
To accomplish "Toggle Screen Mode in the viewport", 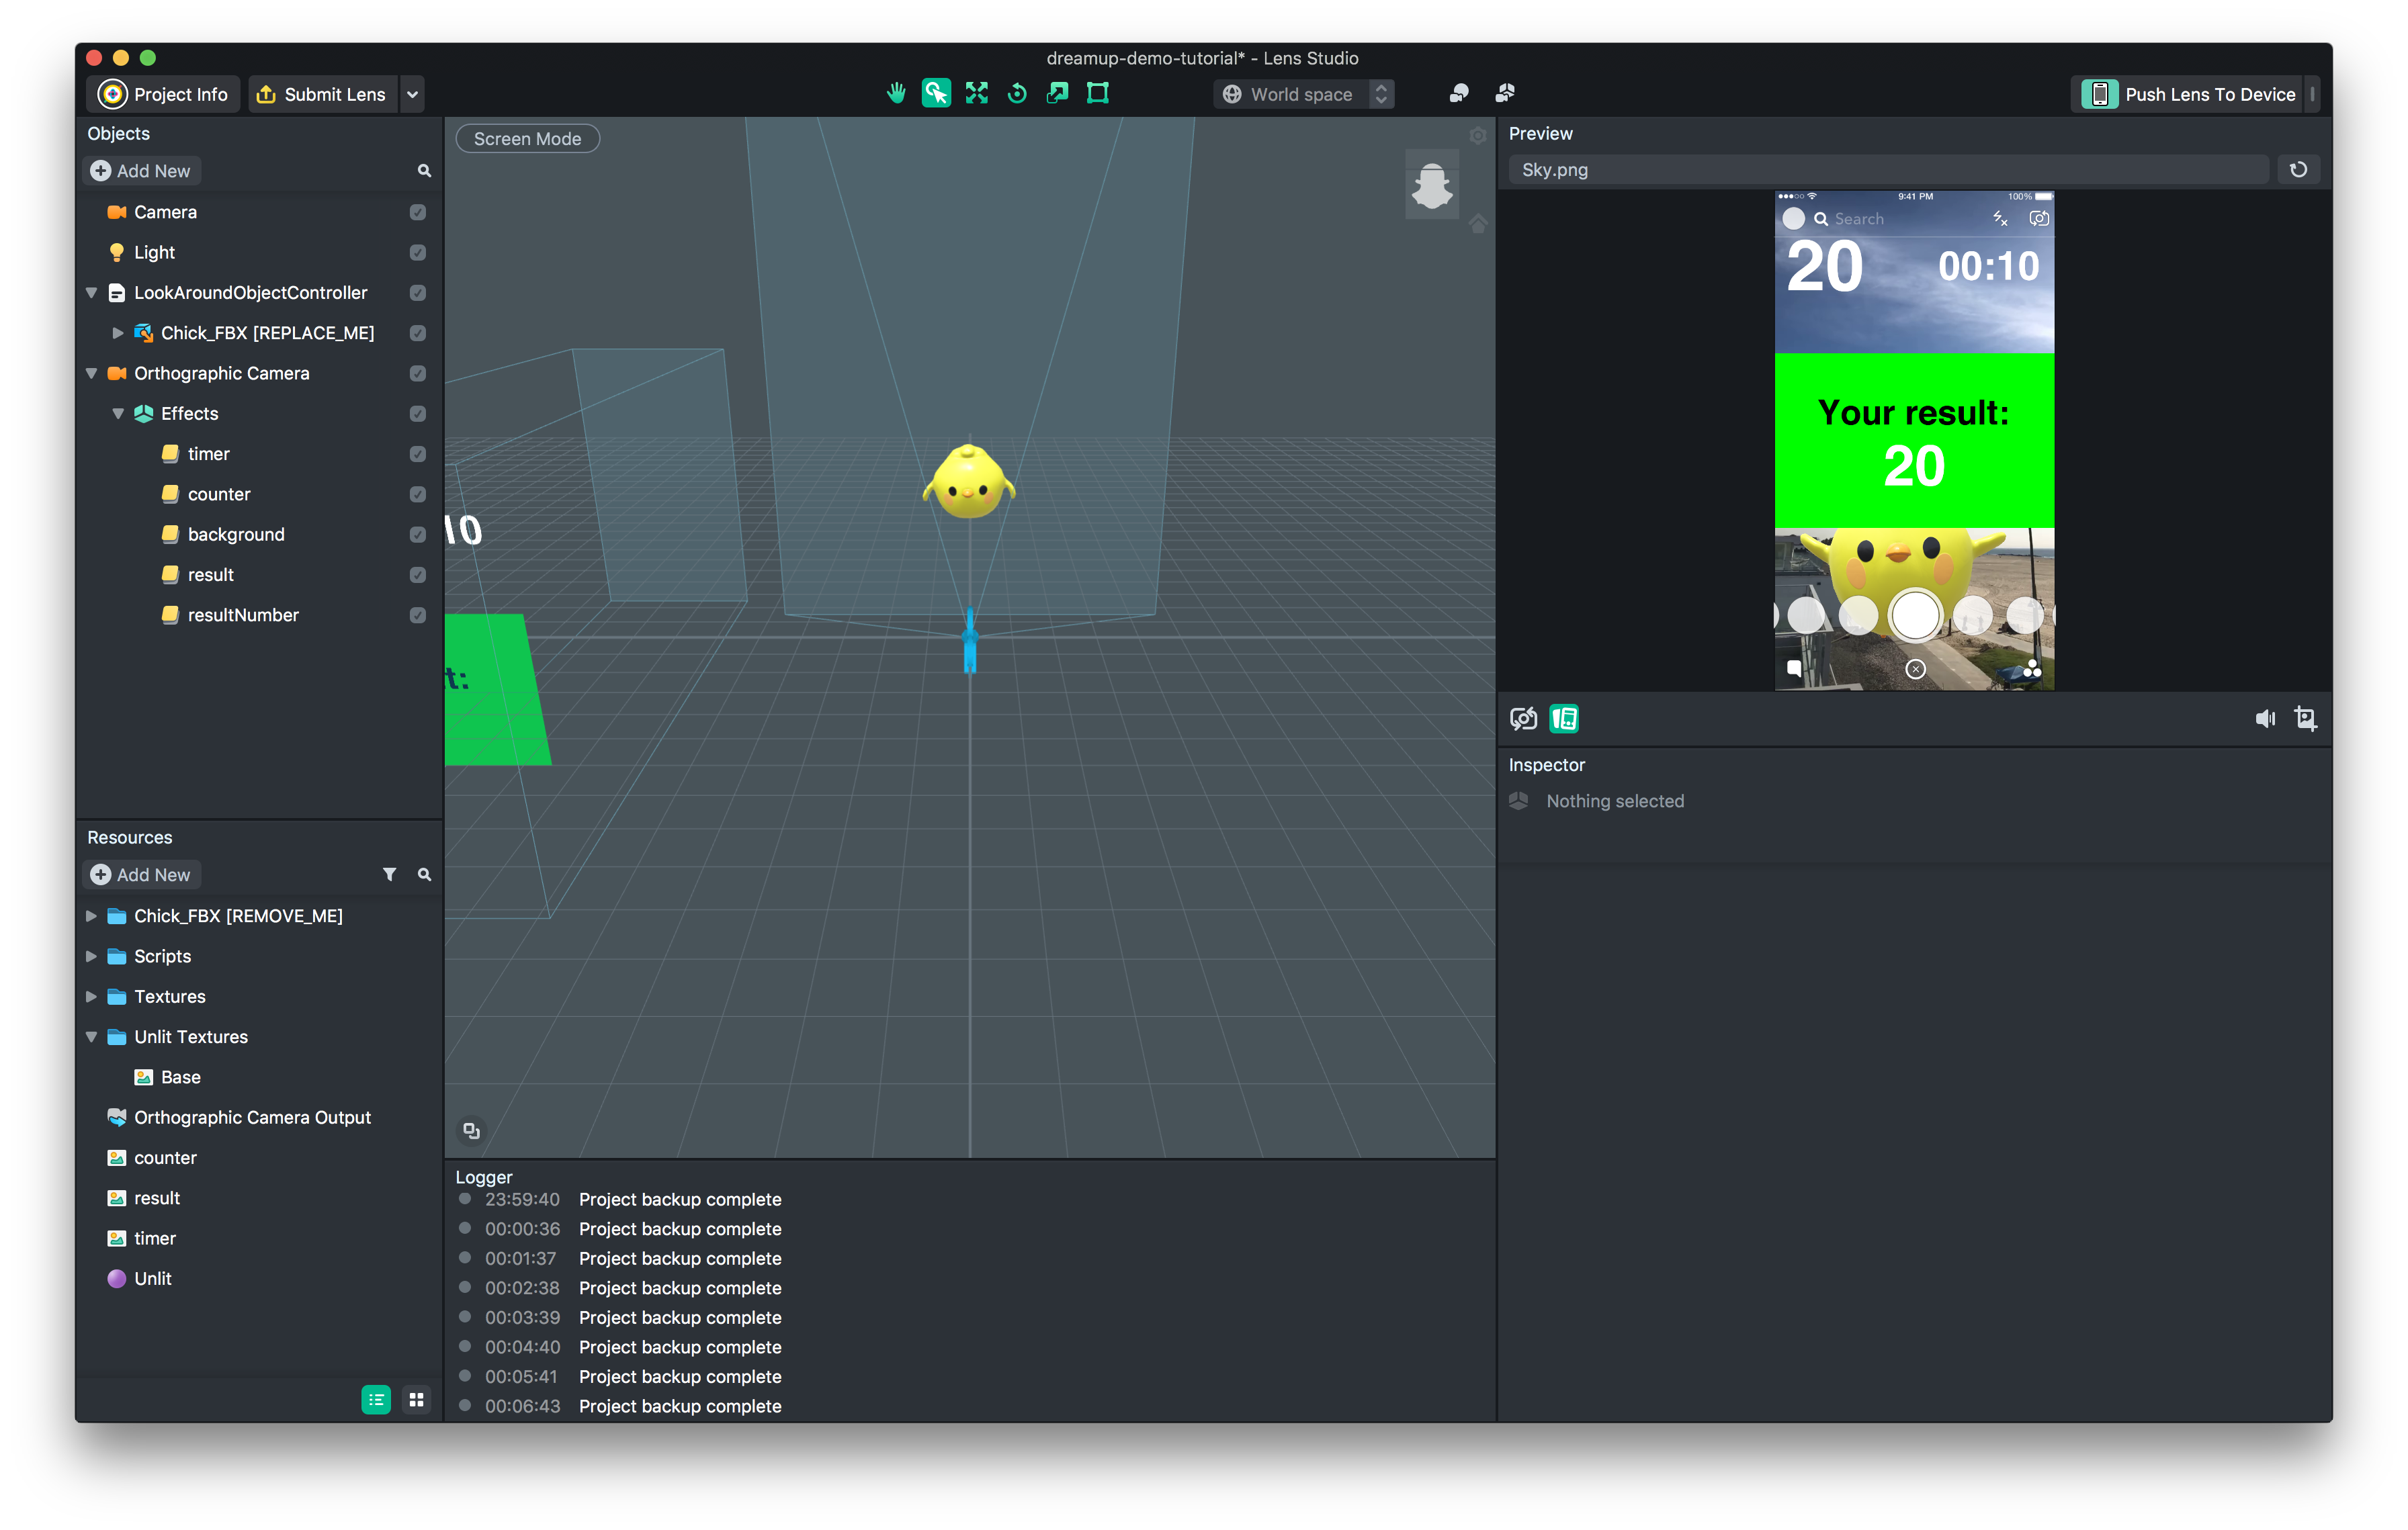I will pos(527,139).
